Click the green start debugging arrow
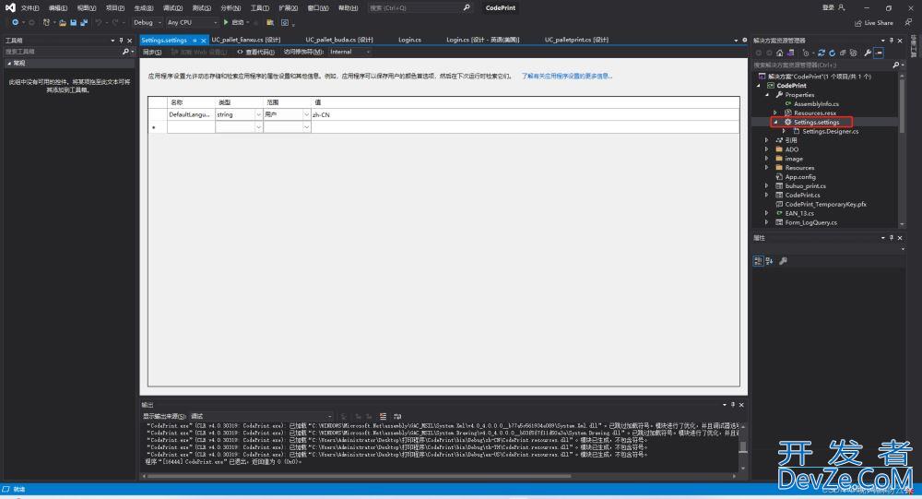Screen dimensions: 922x499 (226, 22)
